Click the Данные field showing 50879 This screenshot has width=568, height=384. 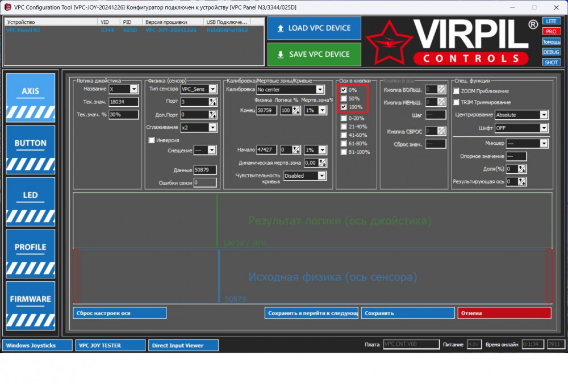point(205,170)
